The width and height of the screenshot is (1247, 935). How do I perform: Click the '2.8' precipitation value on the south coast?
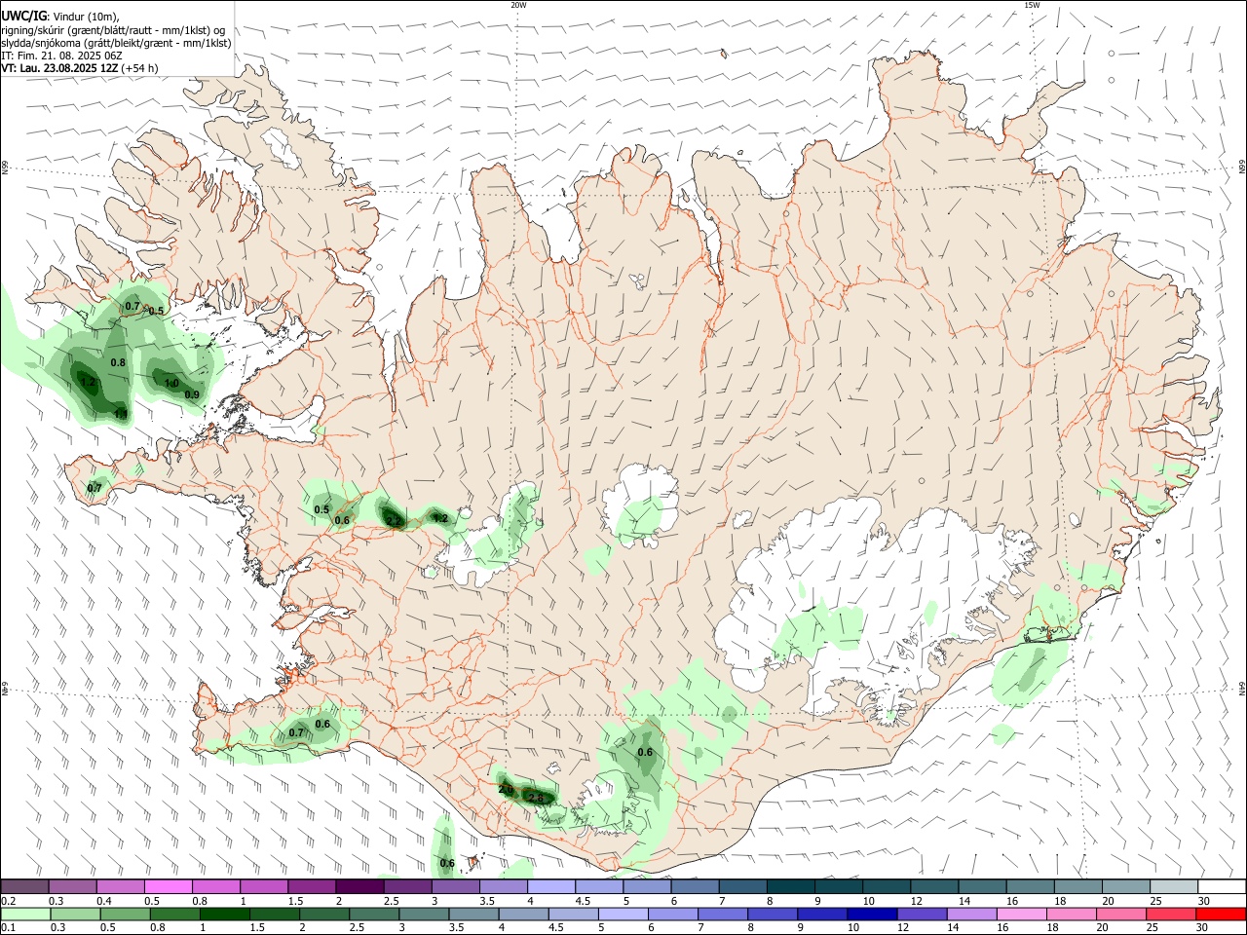[536, 798]
